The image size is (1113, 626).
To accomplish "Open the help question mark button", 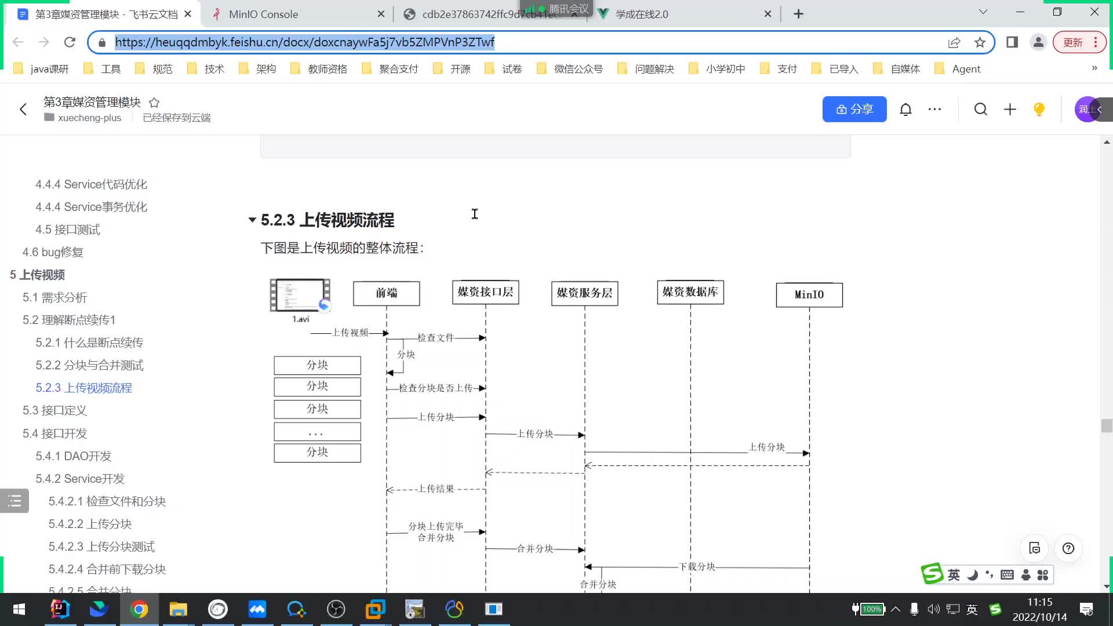I will [x=1068, y=548].
